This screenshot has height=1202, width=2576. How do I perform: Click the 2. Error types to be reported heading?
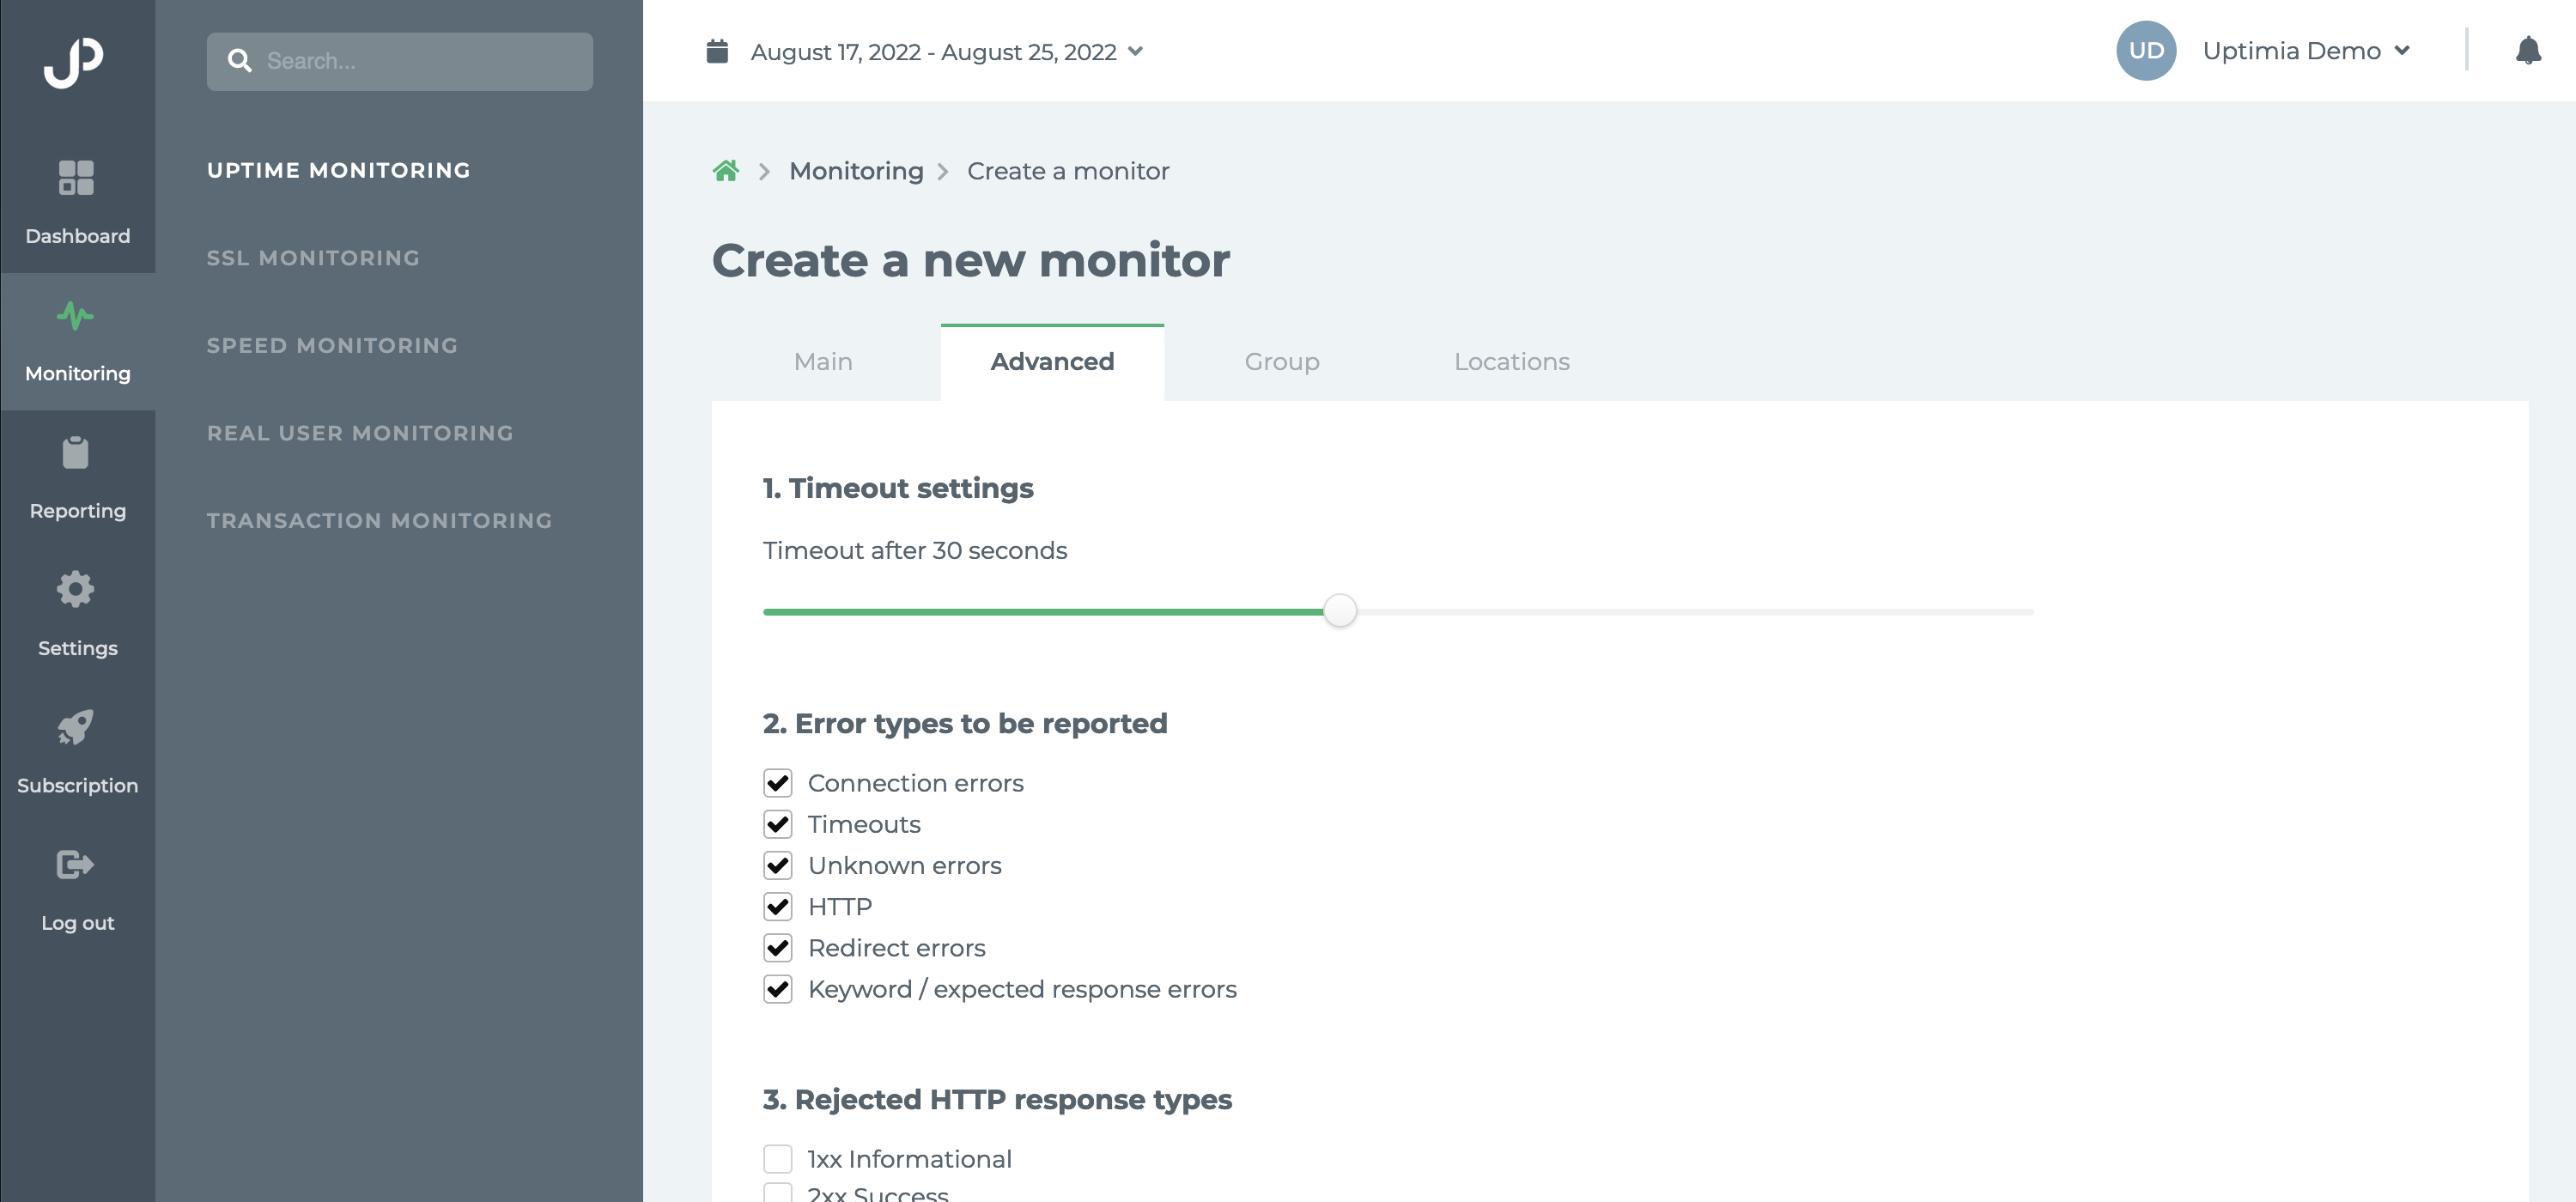pos(965,723)
